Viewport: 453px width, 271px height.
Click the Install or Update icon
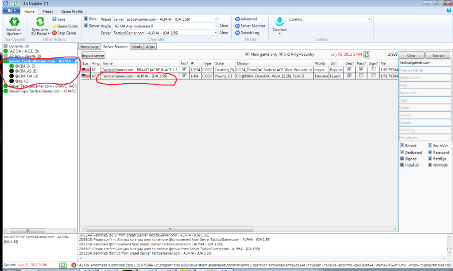(x=14, y=22)
